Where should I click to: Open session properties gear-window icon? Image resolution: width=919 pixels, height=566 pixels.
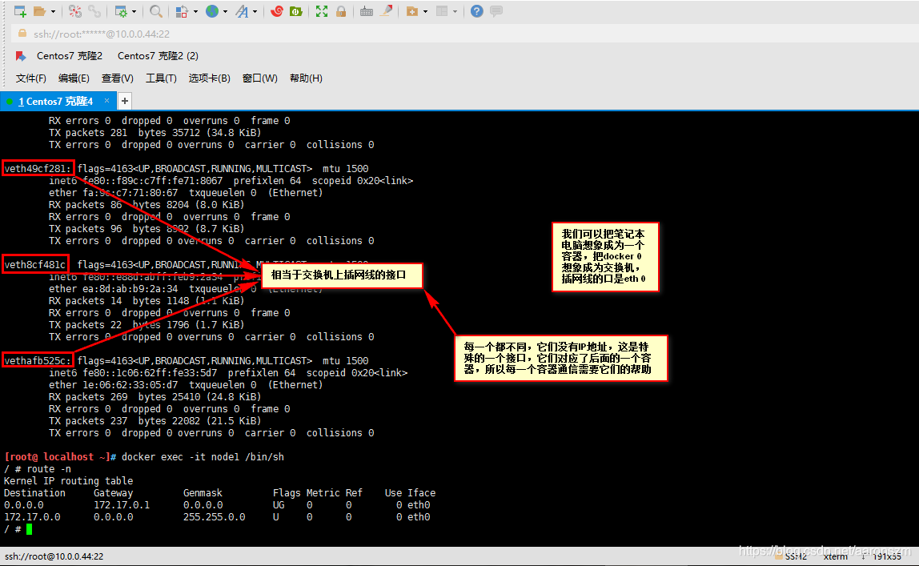point(122,11)
